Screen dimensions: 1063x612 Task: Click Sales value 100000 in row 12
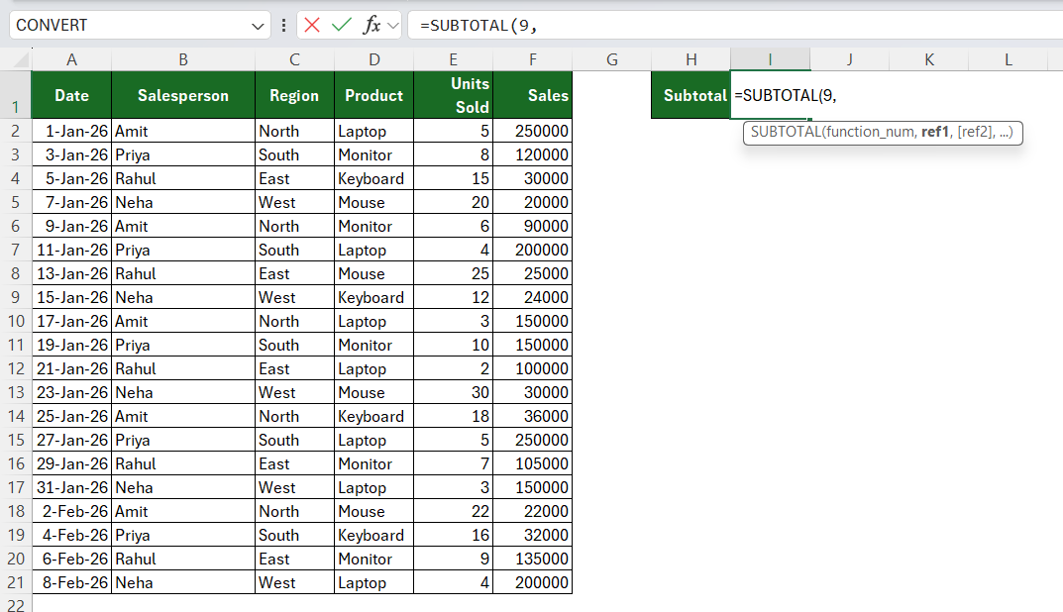[533, 368]
